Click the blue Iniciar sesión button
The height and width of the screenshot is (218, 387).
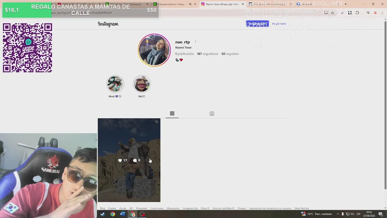click(257, 24)
